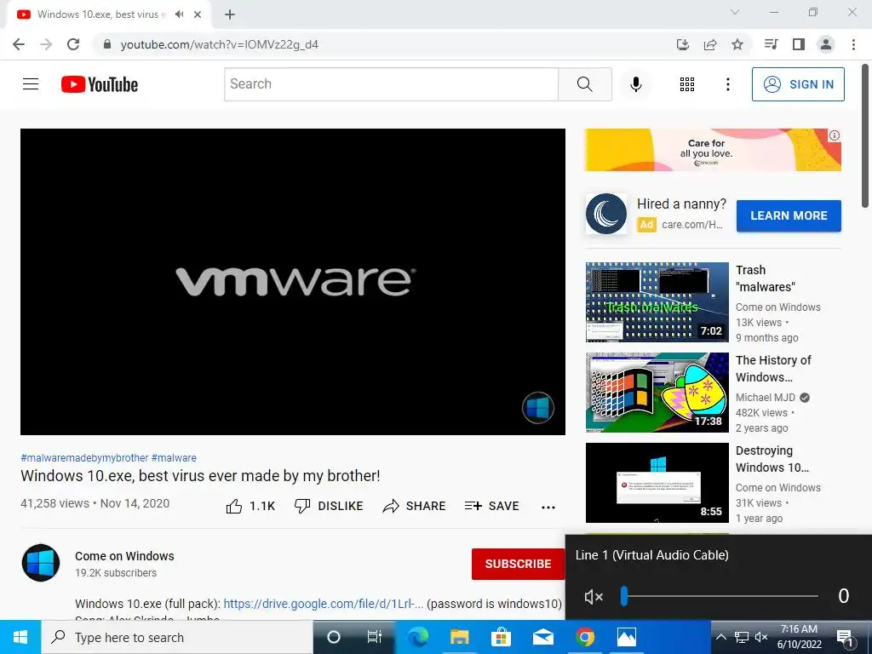Click the #malwaremadebymybrother hashtag
Viewport: 872px width, 654px height.
[84, 457]
